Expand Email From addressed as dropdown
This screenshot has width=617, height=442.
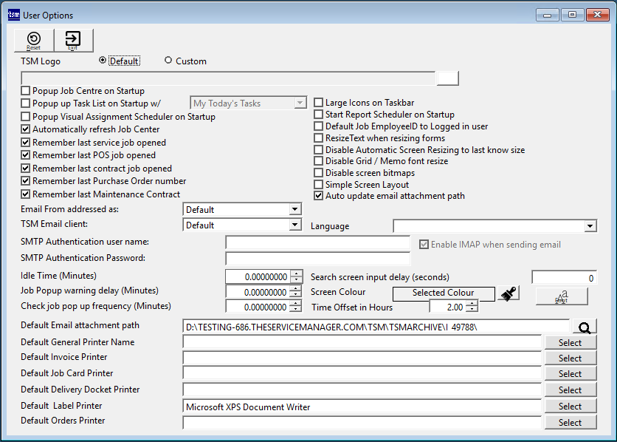click(295, 210)
